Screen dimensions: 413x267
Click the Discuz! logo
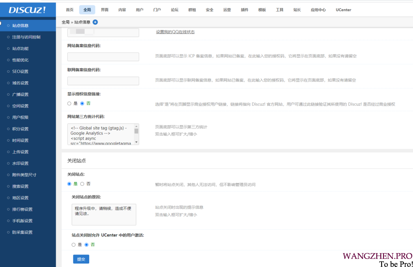(27, 10)
